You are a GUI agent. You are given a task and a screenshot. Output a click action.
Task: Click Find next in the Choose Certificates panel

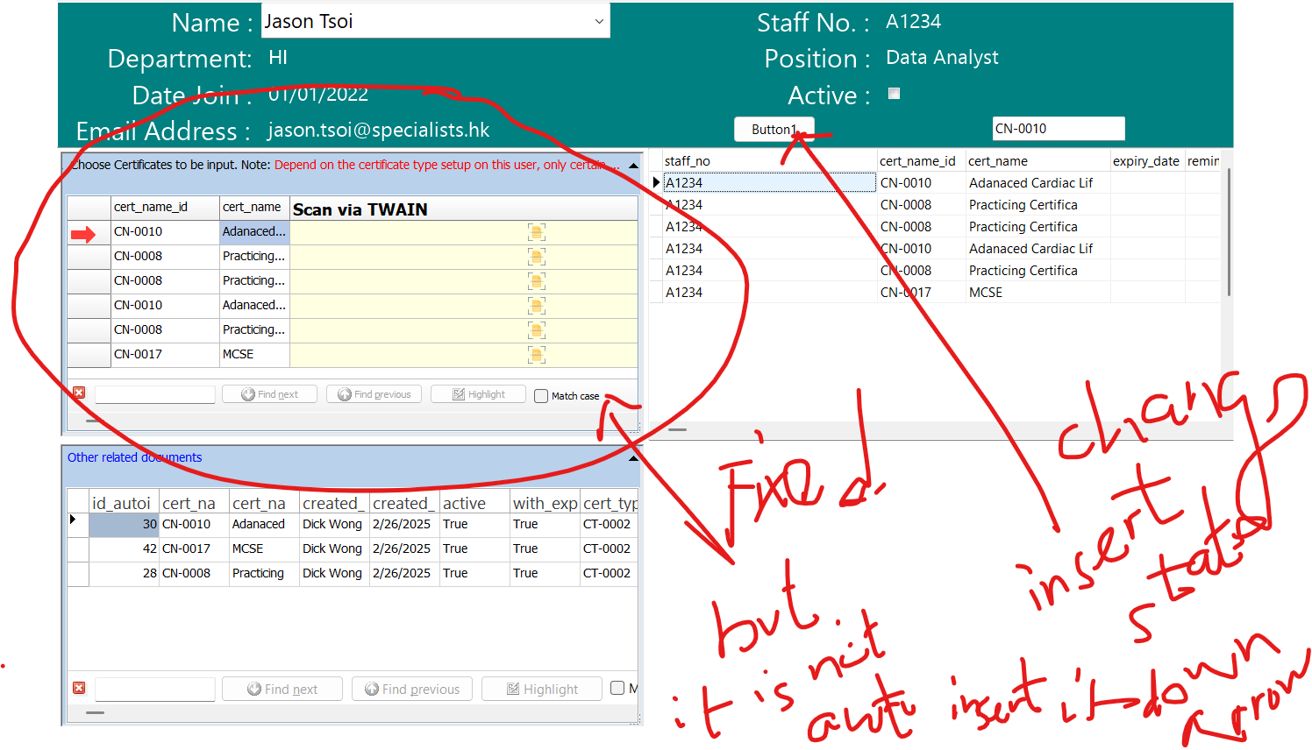270,394
